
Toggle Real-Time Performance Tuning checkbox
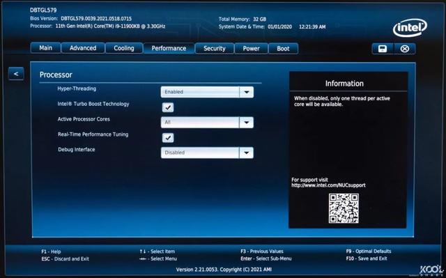point(168,138)
